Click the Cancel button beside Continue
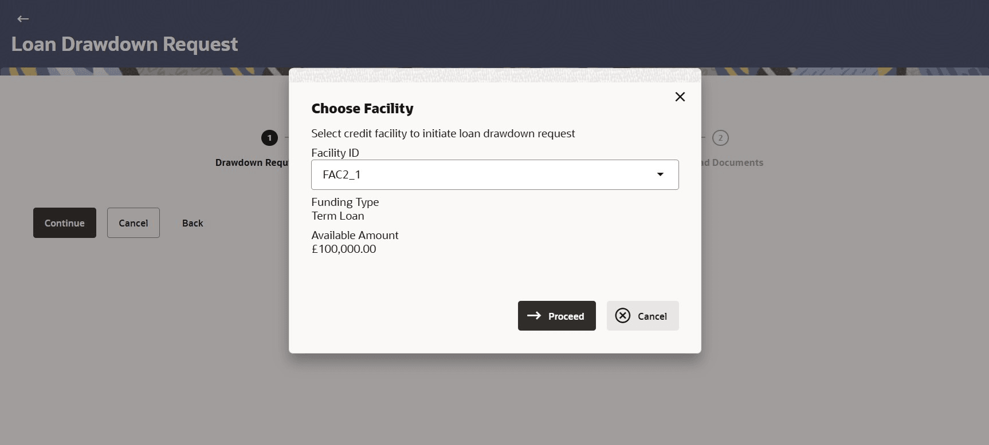Screen dimensions: 989x445 point(133,223)
